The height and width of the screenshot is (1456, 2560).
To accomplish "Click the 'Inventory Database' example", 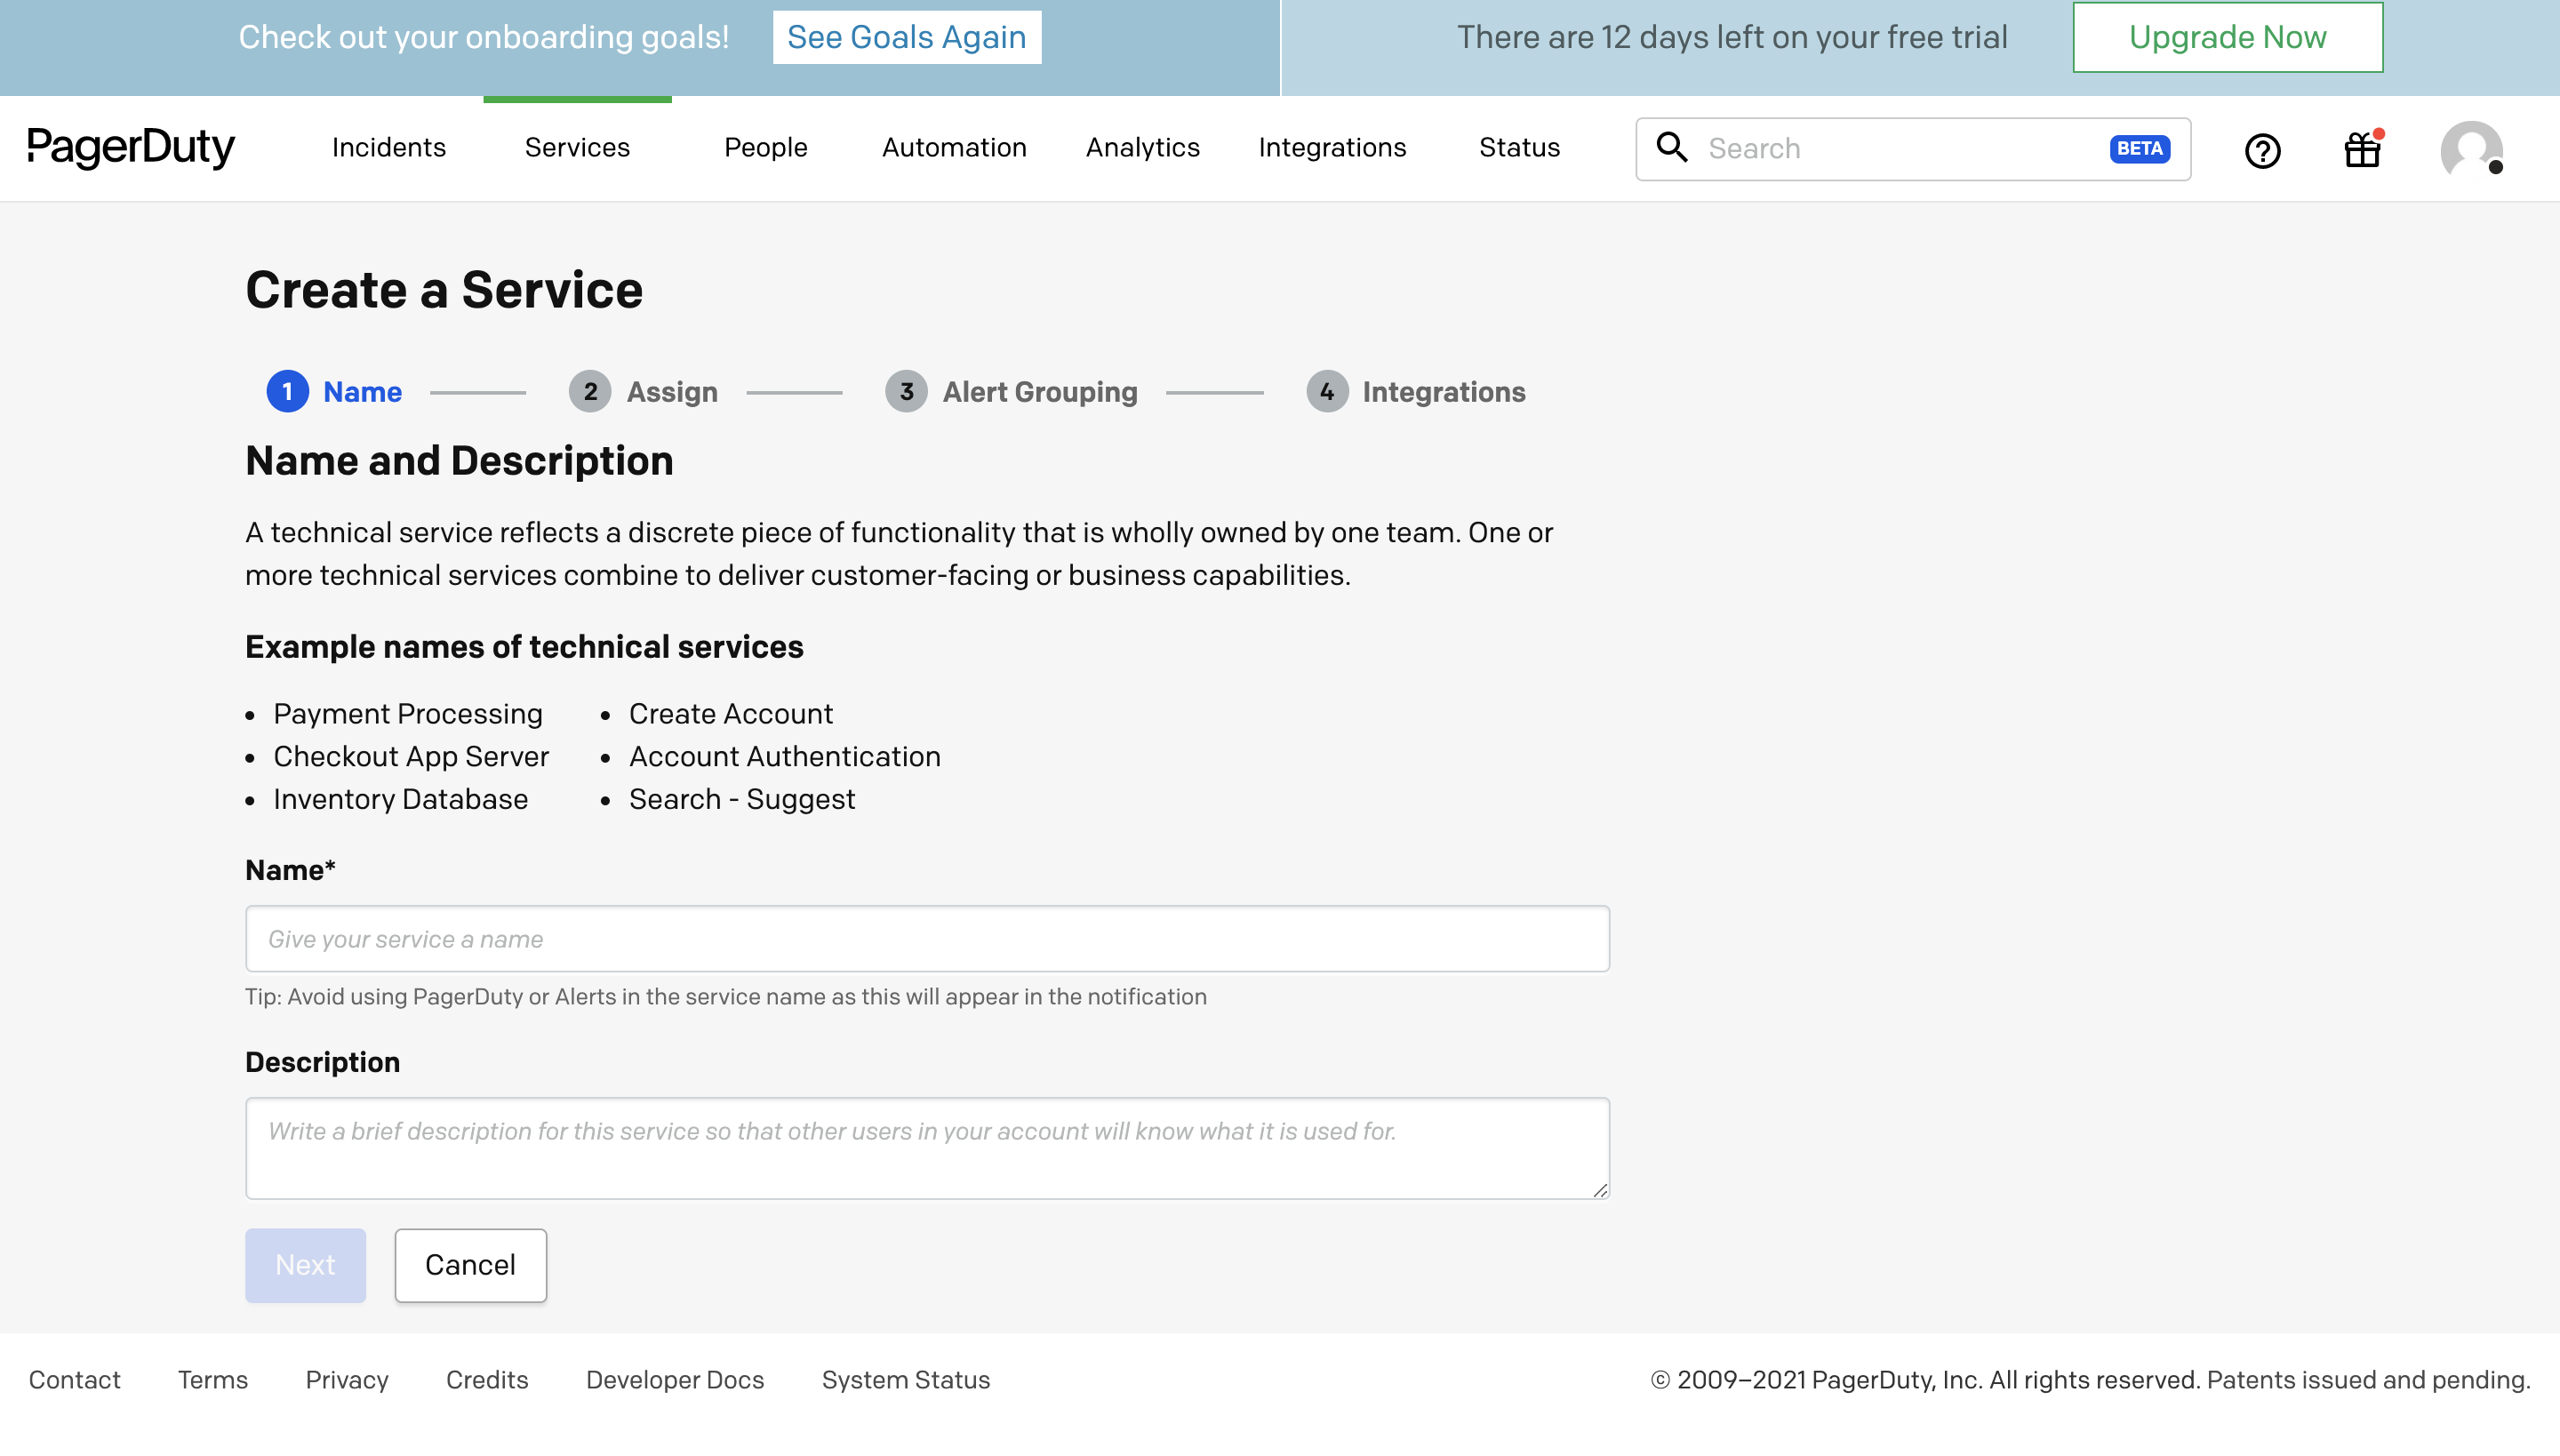I will (401, 799).
